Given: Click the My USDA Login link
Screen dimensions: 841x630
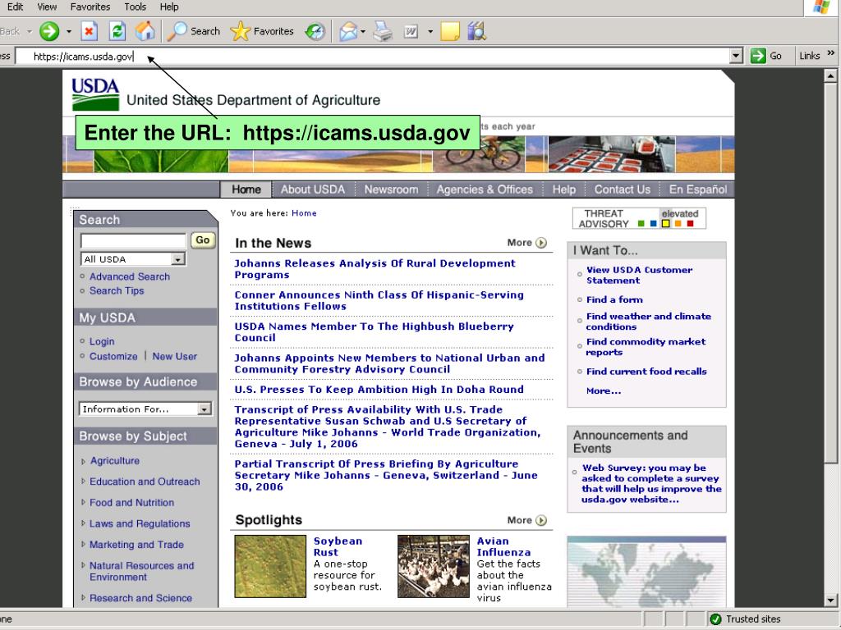Looking at the screenshot, I should tap(101, 341).
